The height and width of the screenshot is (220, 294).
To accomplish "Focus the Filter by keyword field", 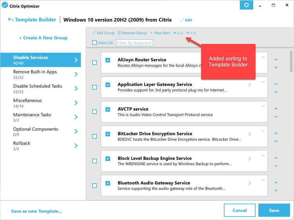I will tap(134, 43).
